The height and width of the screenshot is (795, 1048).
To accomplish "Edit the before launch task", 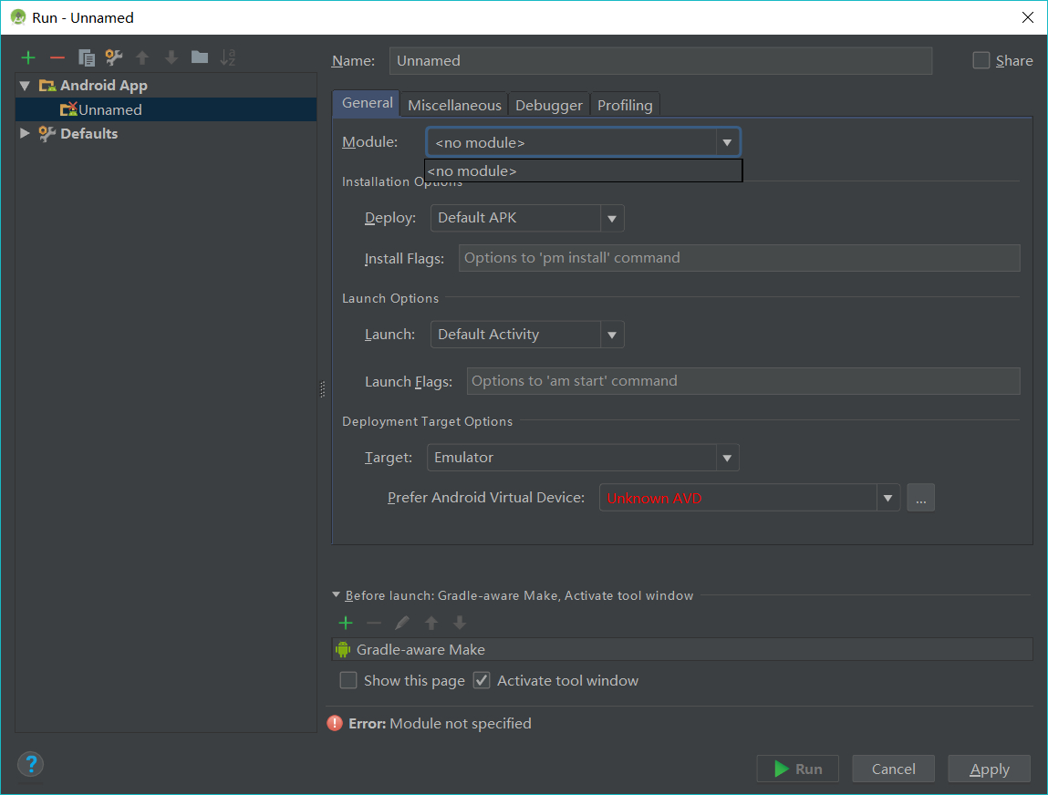I will (401, 624).
